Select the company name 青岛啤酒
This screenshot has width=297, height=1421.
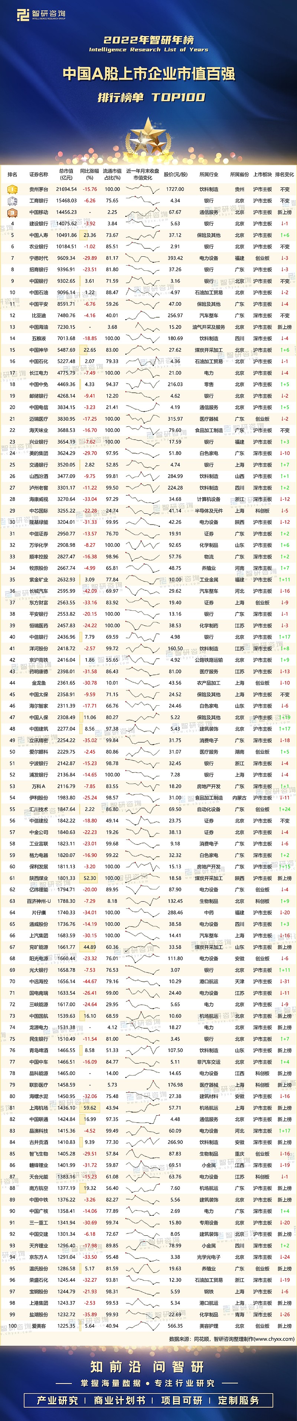[39, 1051]
